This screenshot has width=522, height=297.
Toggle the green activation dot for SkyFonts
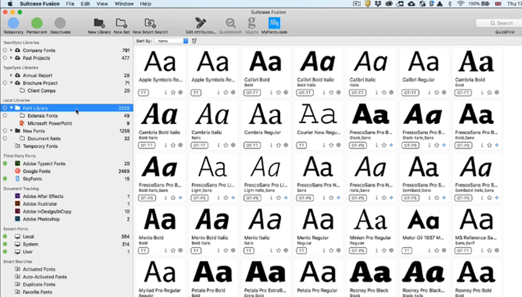click(x=5, y=179)
